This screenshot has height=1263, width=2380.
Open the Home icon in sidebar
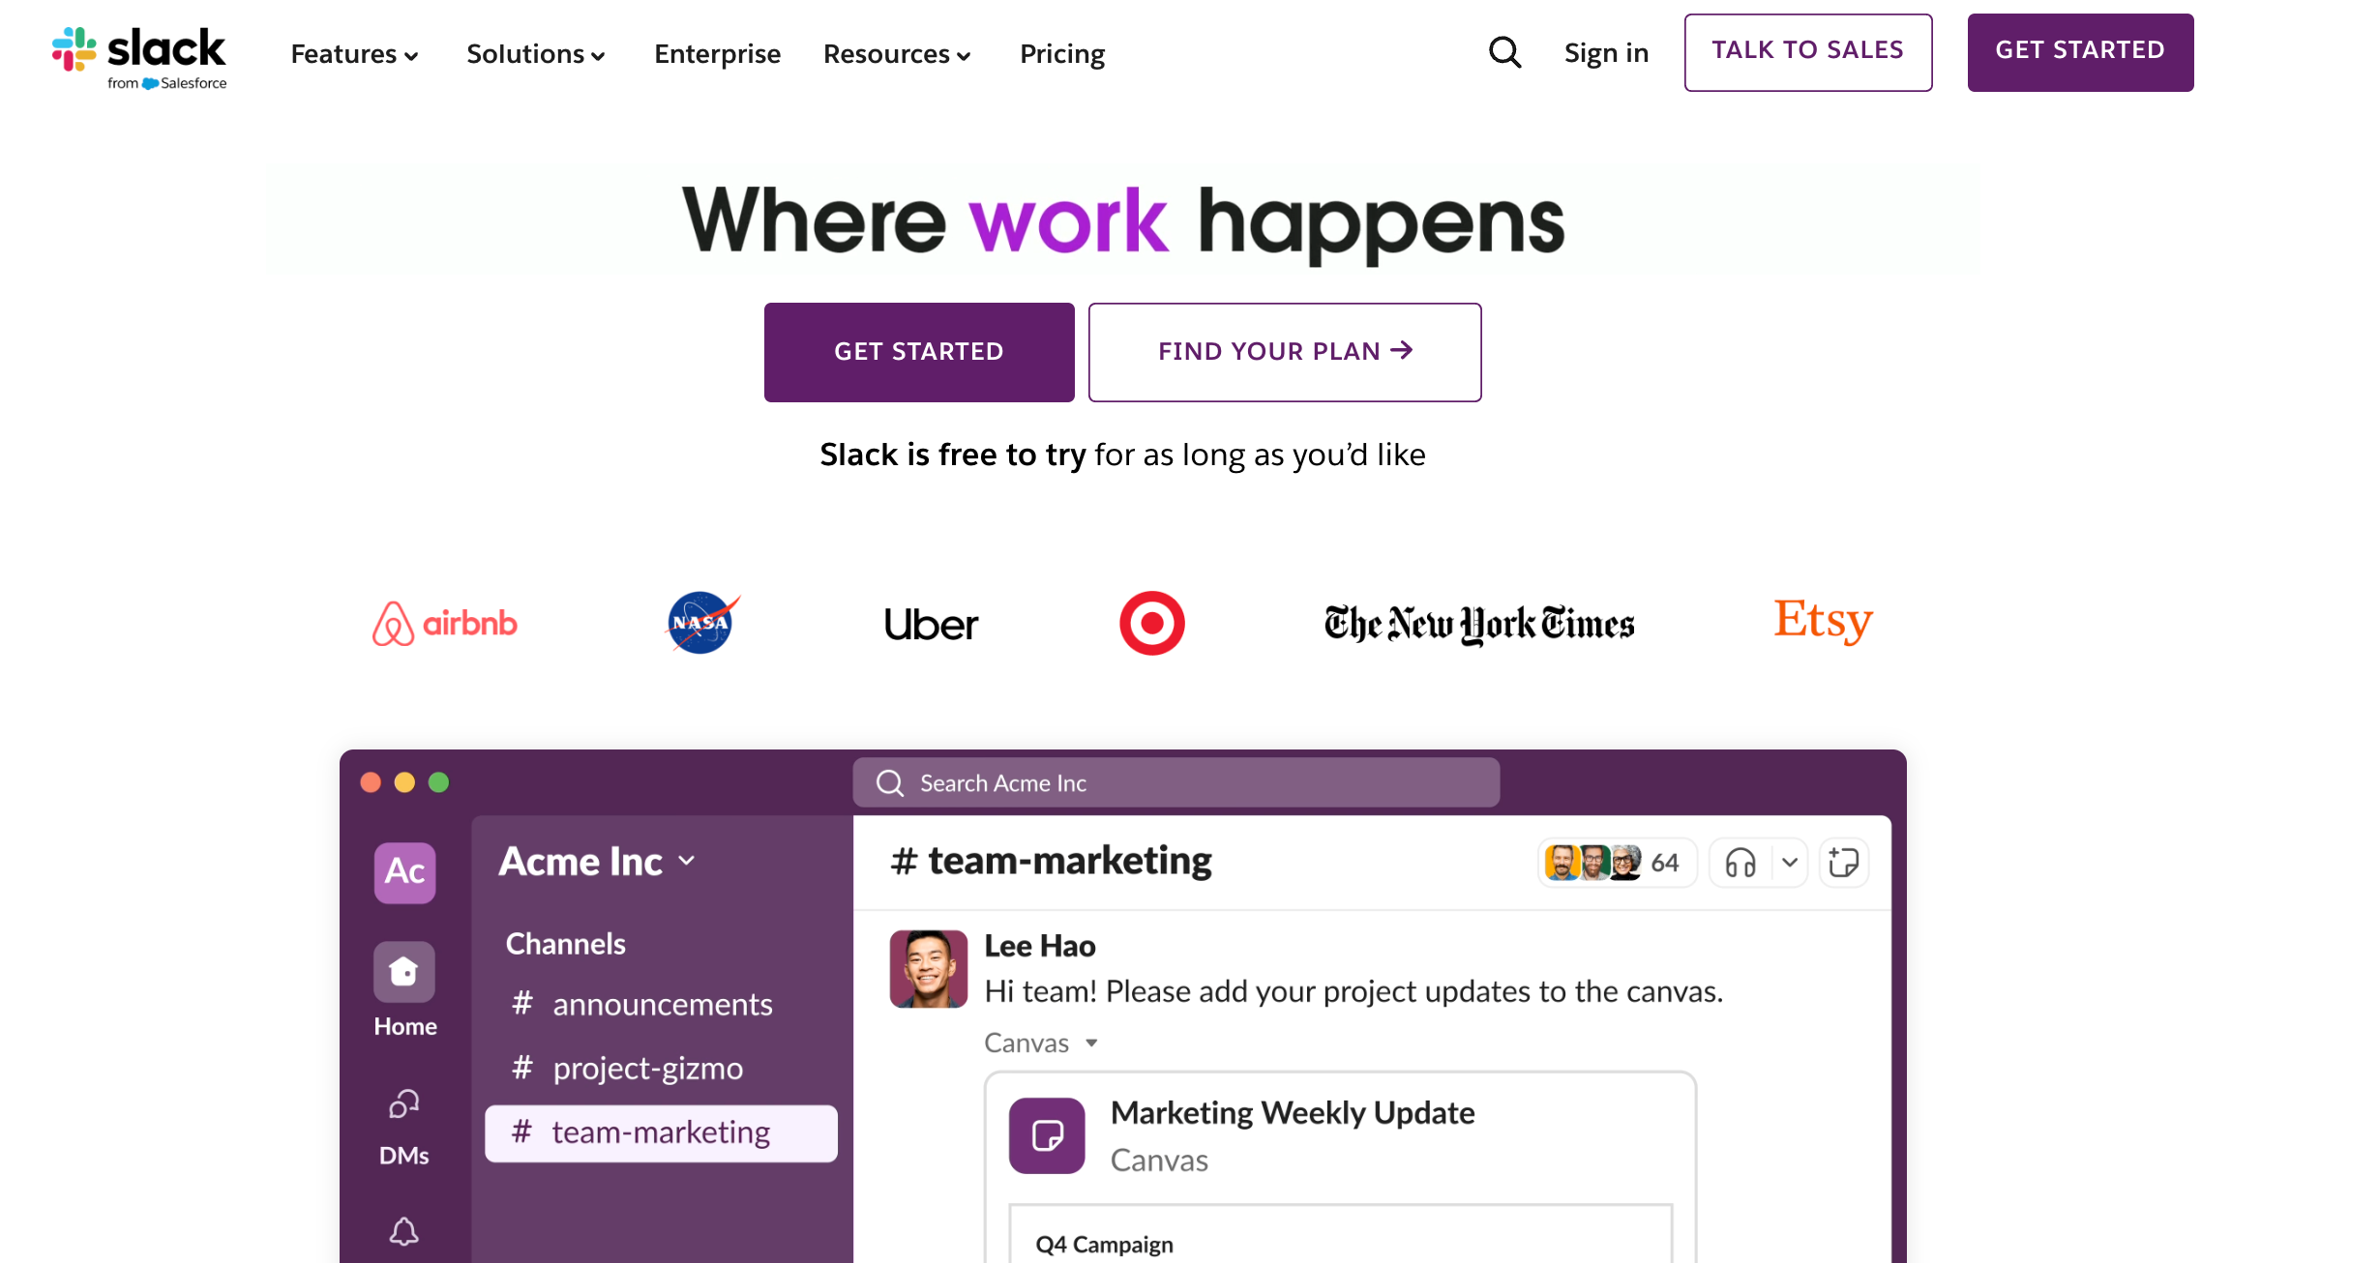point(404,972)
